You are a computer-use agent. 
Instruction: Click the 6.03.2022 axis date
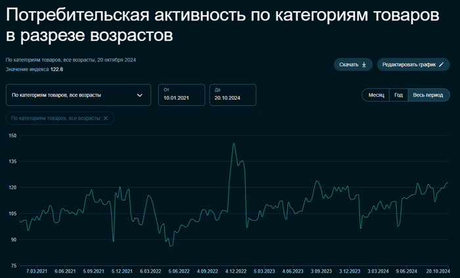(x=150, y=271)
